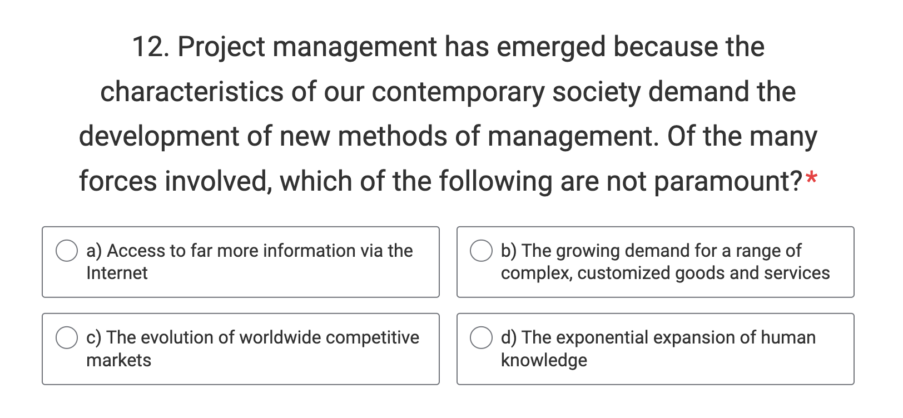Click the label text "a) Access to far more information via the"
This screenshot has height=418, width=903.
250,251
